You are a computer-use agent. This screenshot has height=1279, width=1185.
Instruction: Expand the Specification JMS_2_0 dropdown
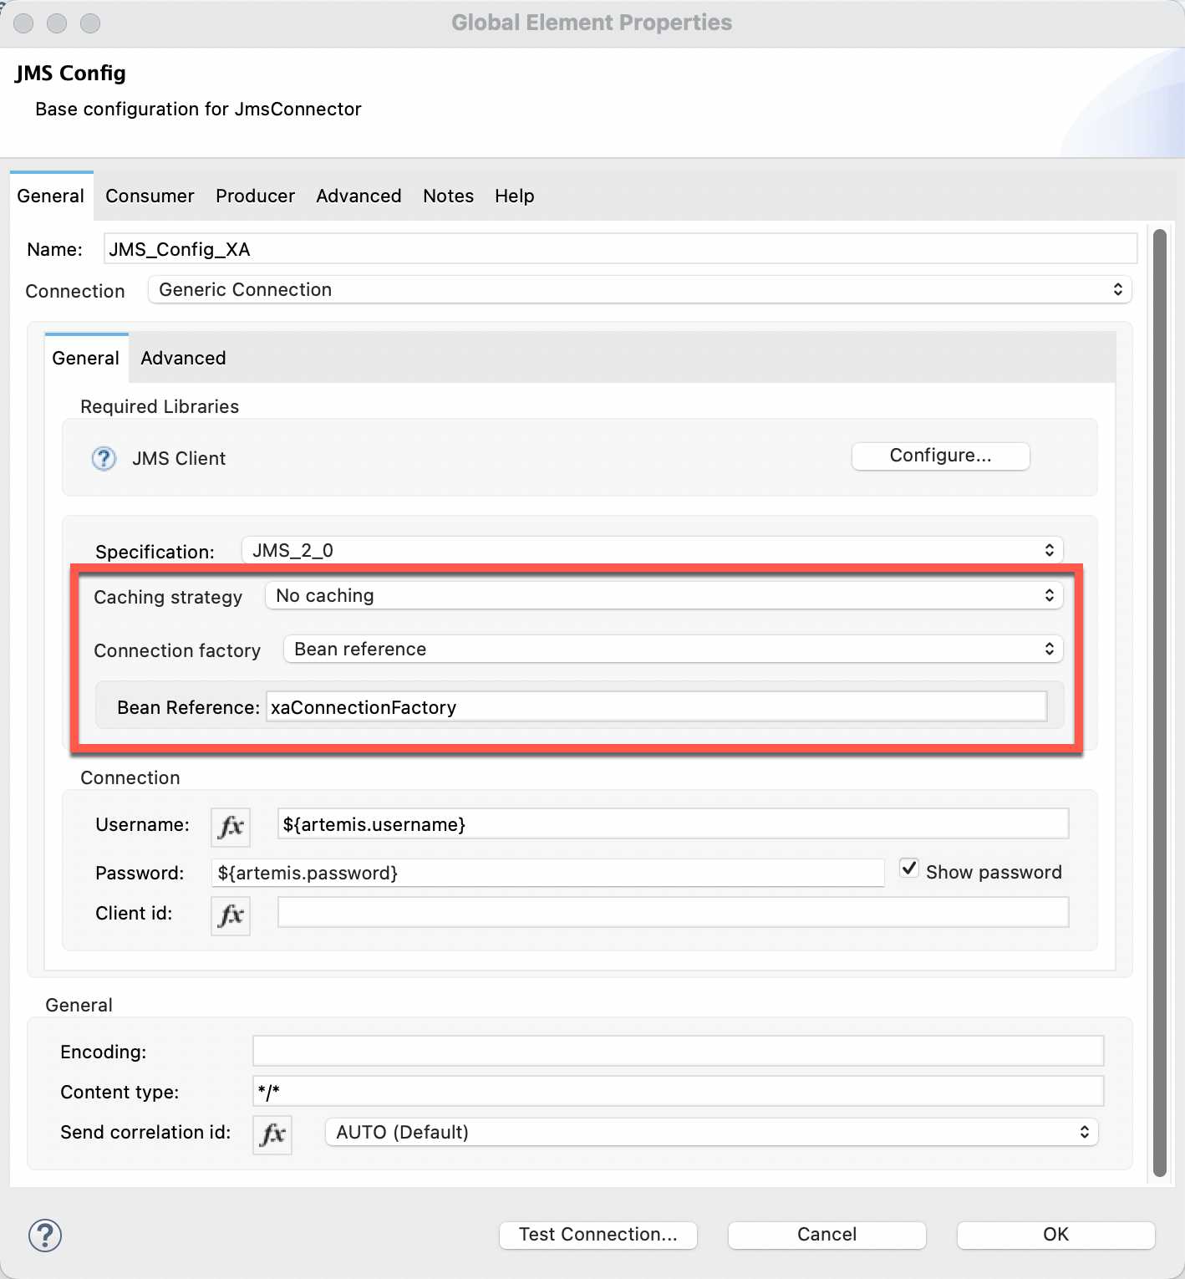[652, 551]
